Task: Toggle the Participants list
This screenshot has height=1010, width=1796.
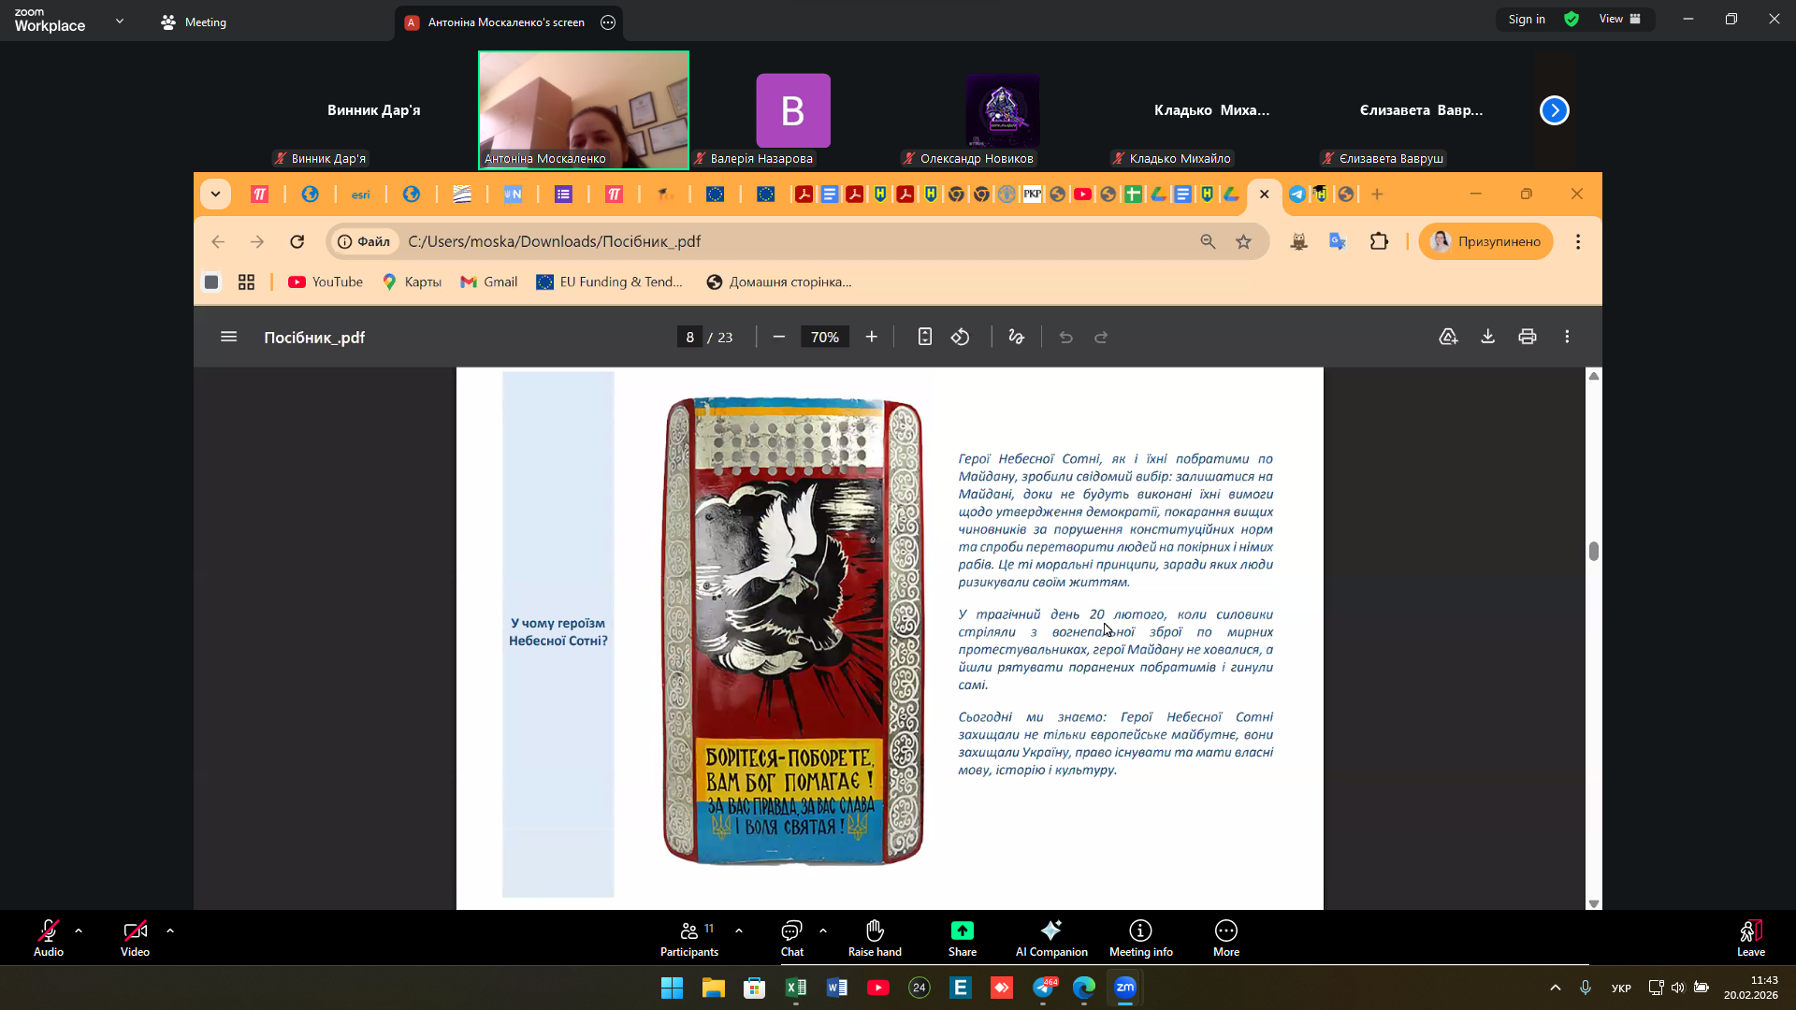Action: click(689, 931)
